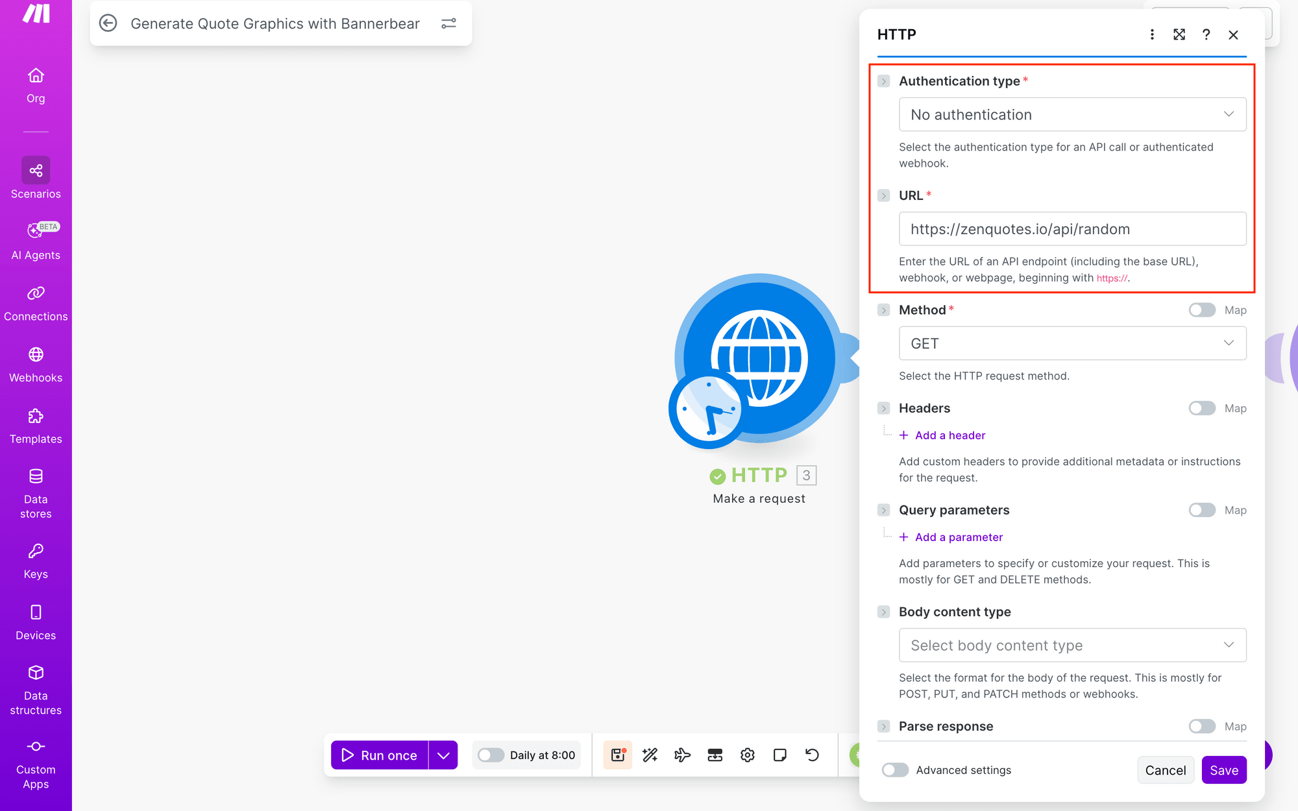Enable Map toggle for Headers
1298x811 pixels.
[x=1202, y=408]
